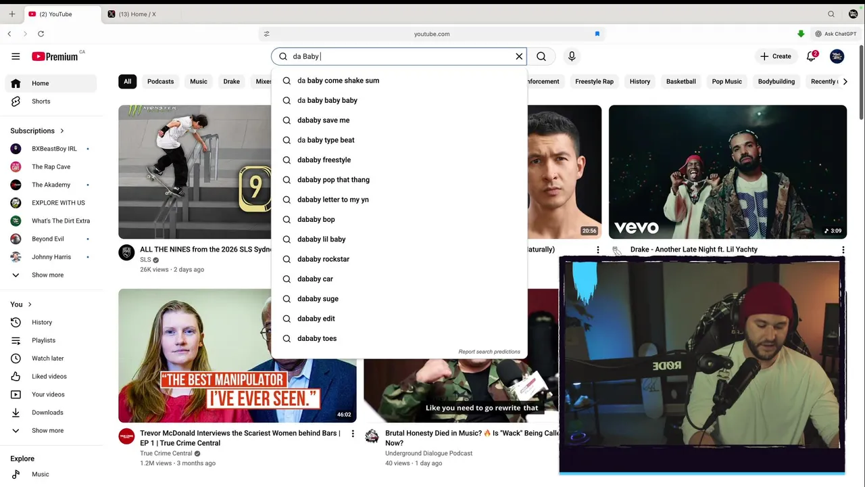Click the Create button
Screen dimensions: 865x487
776,57
